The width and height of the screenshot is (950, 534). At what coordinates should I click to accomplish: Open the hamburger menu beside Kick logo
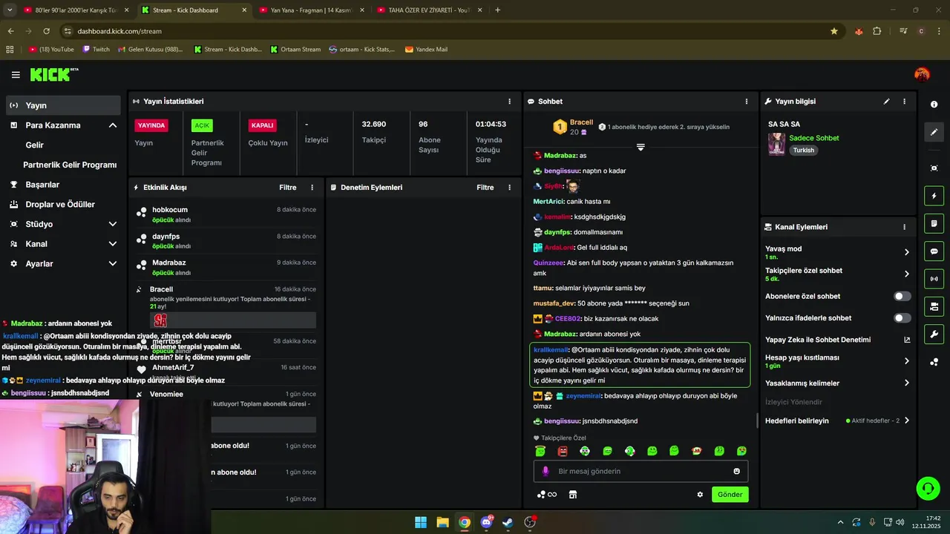coord(16,75)
